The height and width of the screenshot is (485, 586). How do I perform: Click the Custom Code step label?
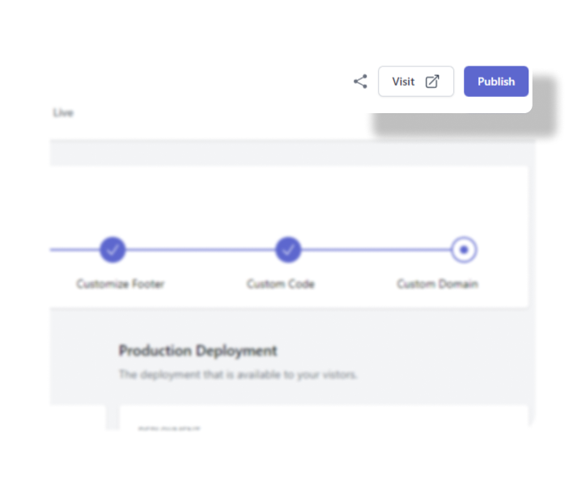[x=281, y=284]
